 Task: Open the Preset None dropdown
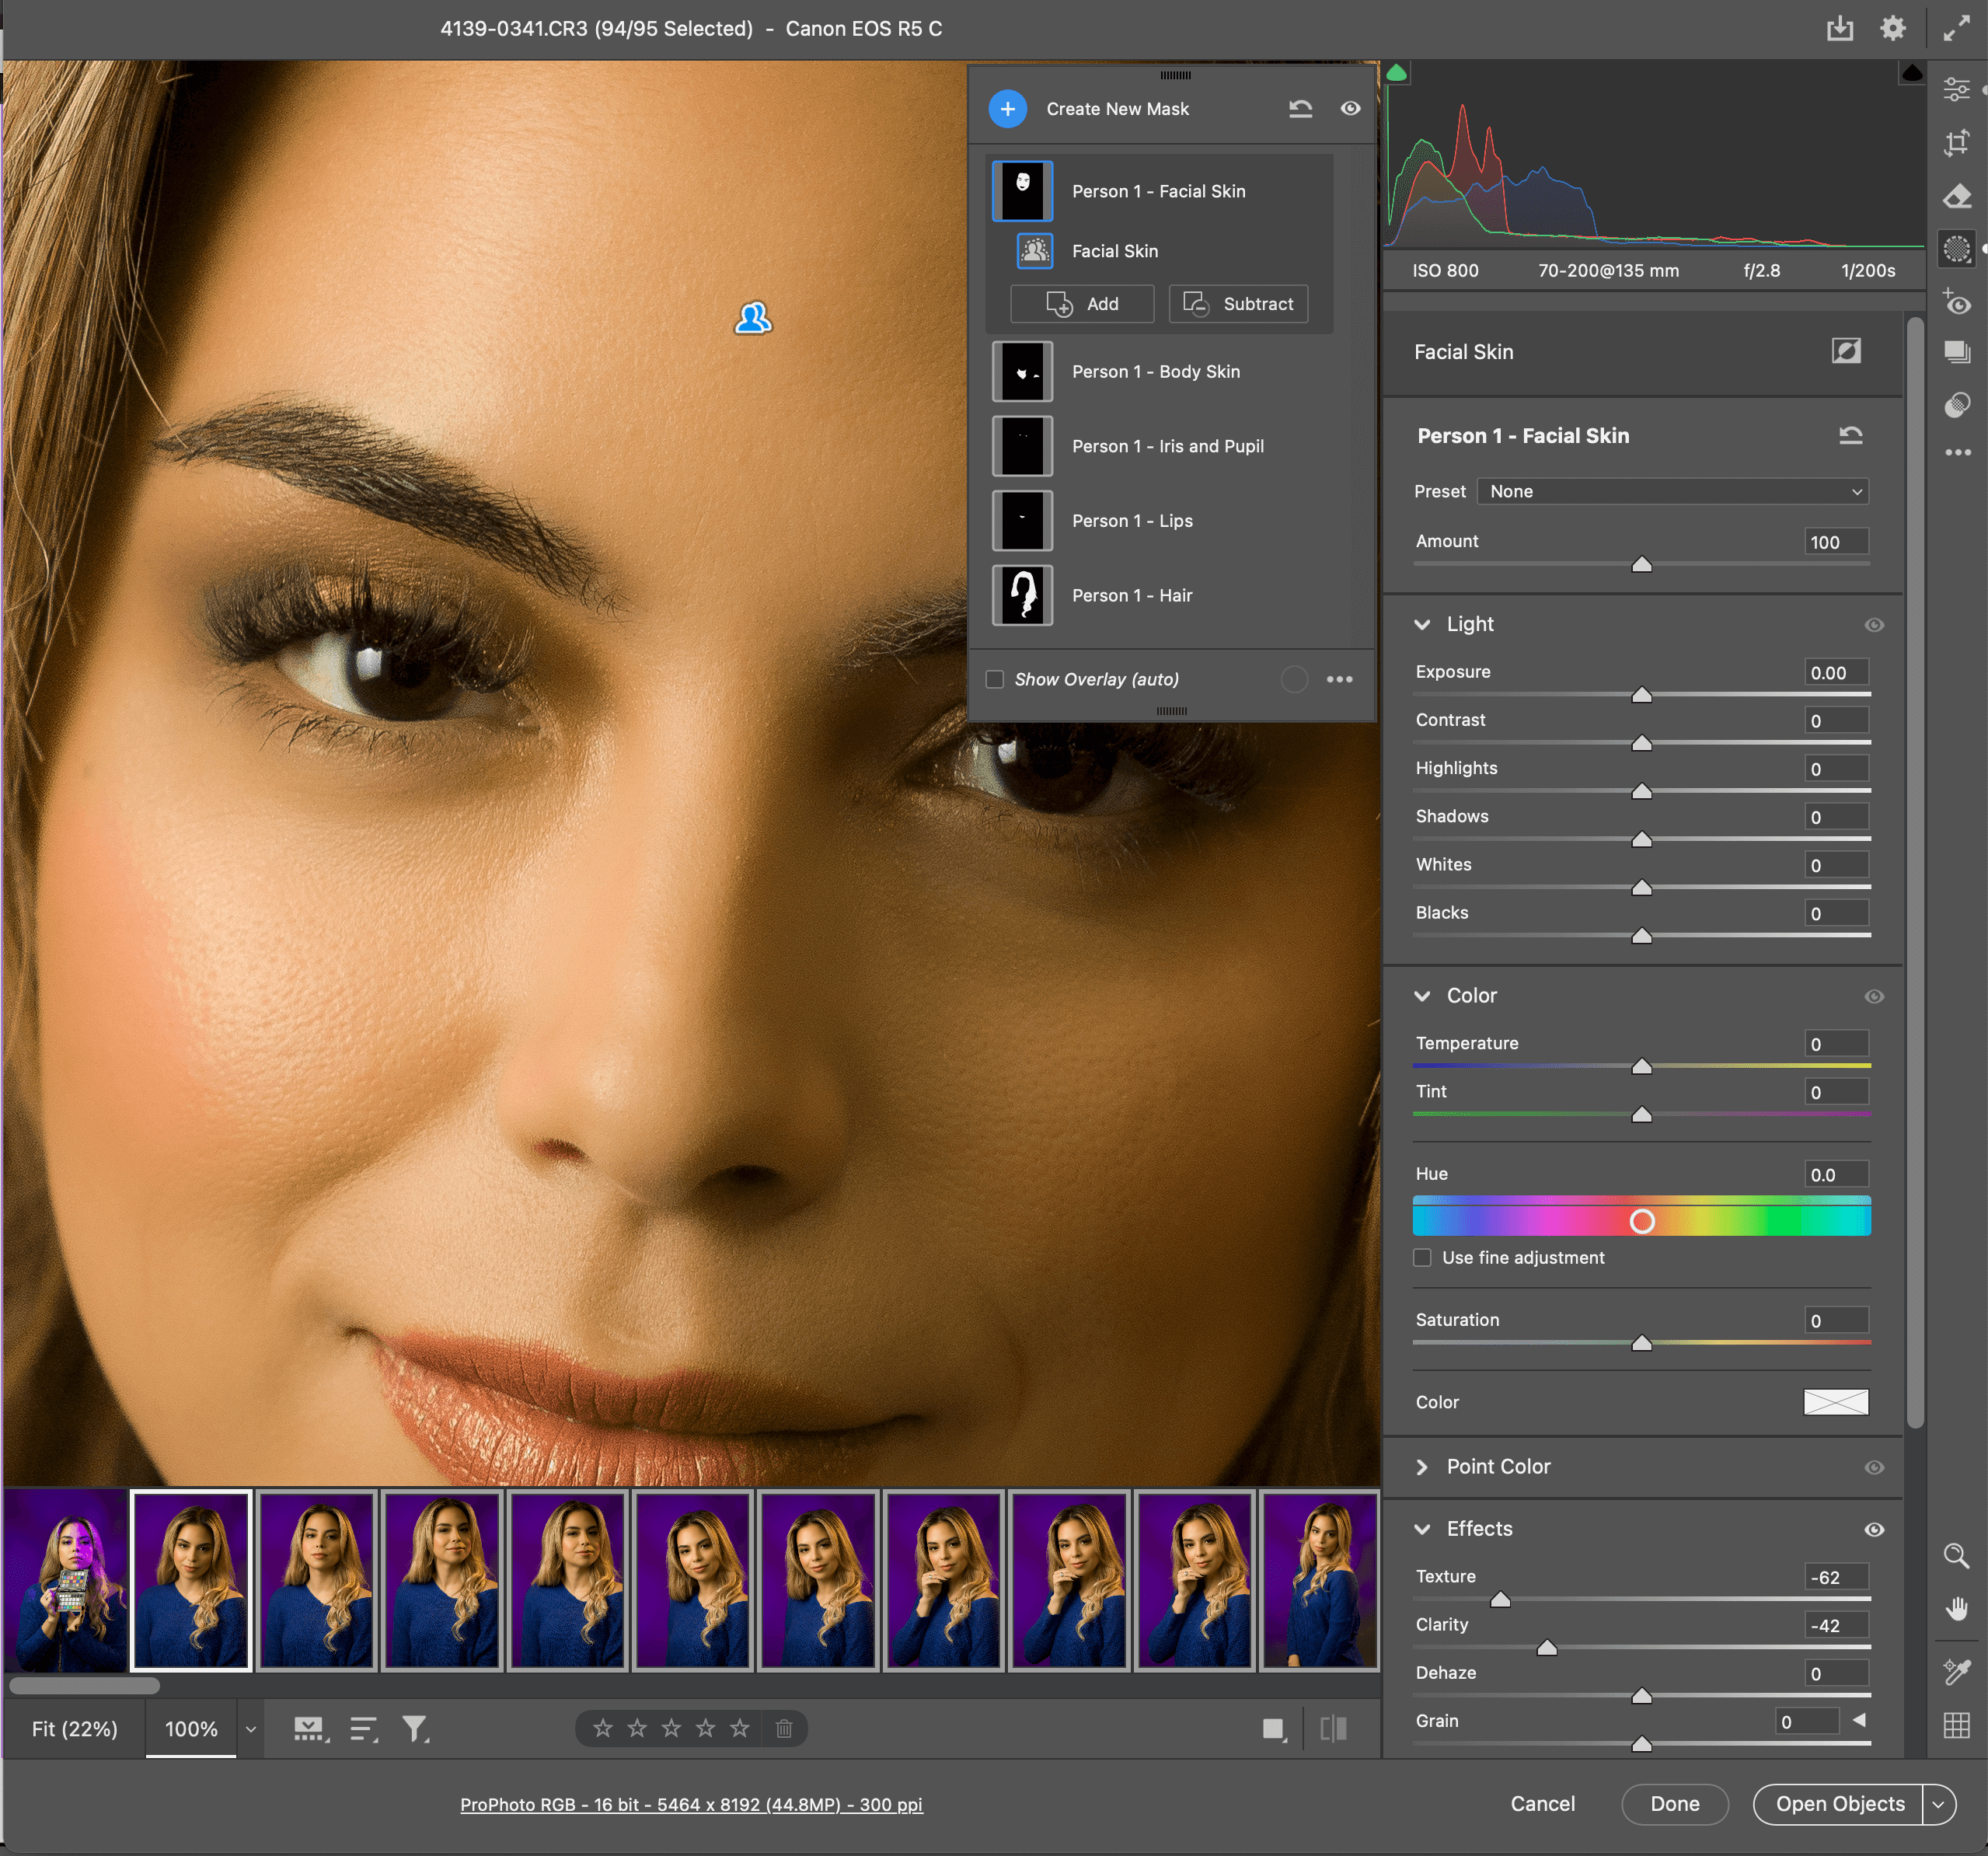(x=1672, y=491)
